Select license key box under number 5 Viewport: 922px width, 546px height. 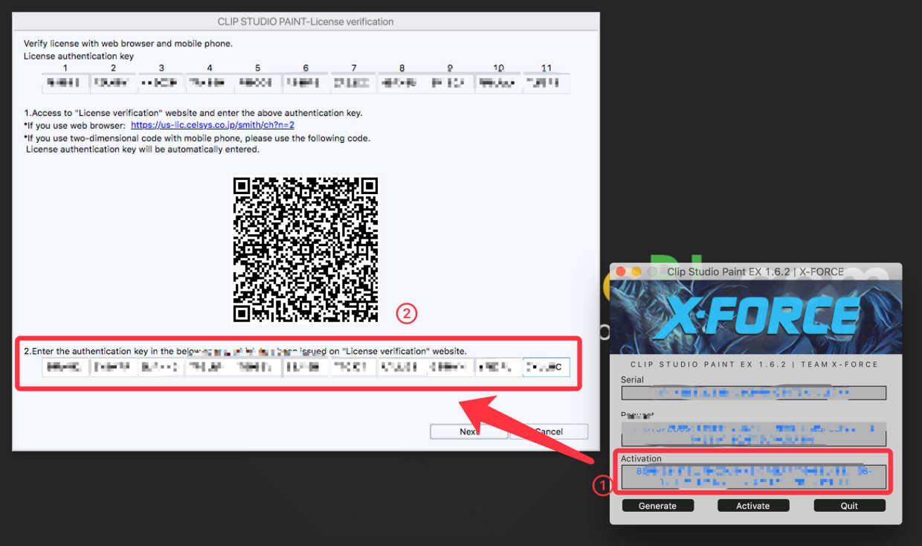(x=258, y=83)
